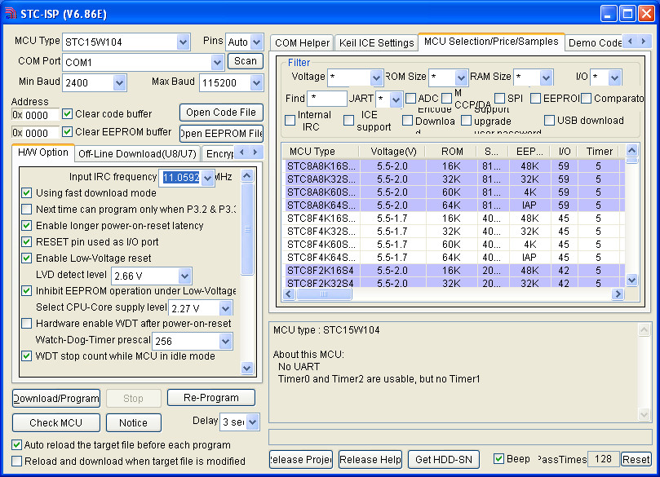Open the Min Baud dropdown
The height and width of the screenshot is (477, 660).
click(x=119, y=82)
